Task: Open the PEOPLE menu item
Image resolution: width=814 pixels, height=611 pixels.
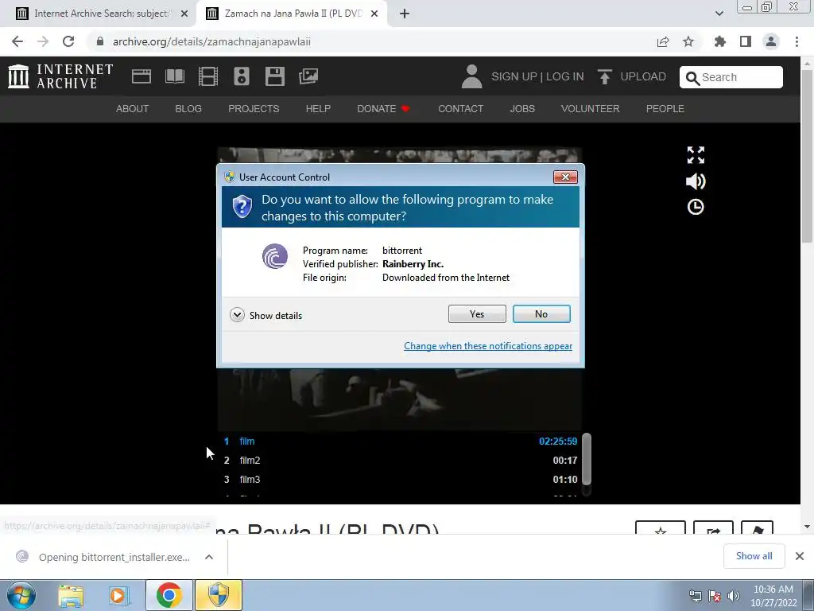Action: click(x=665, y=108)
